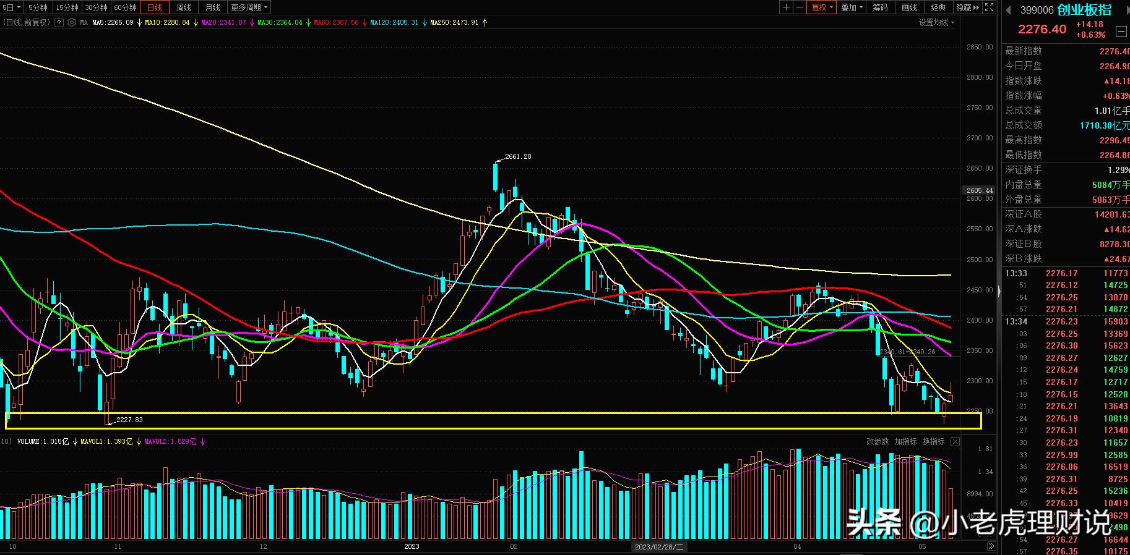Switch to the 15分钟 chart tab
Screen dimensions: 1130x555
(67, 7)
